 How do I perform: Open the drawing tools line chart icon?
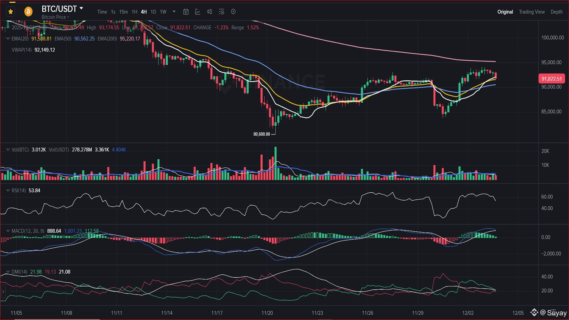tap(198, 12)
